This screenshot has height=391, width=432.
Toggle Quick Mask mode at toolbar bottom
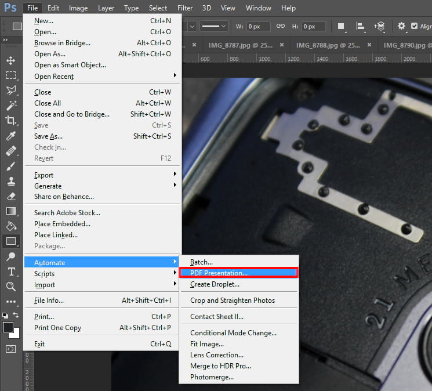(10, 349)
